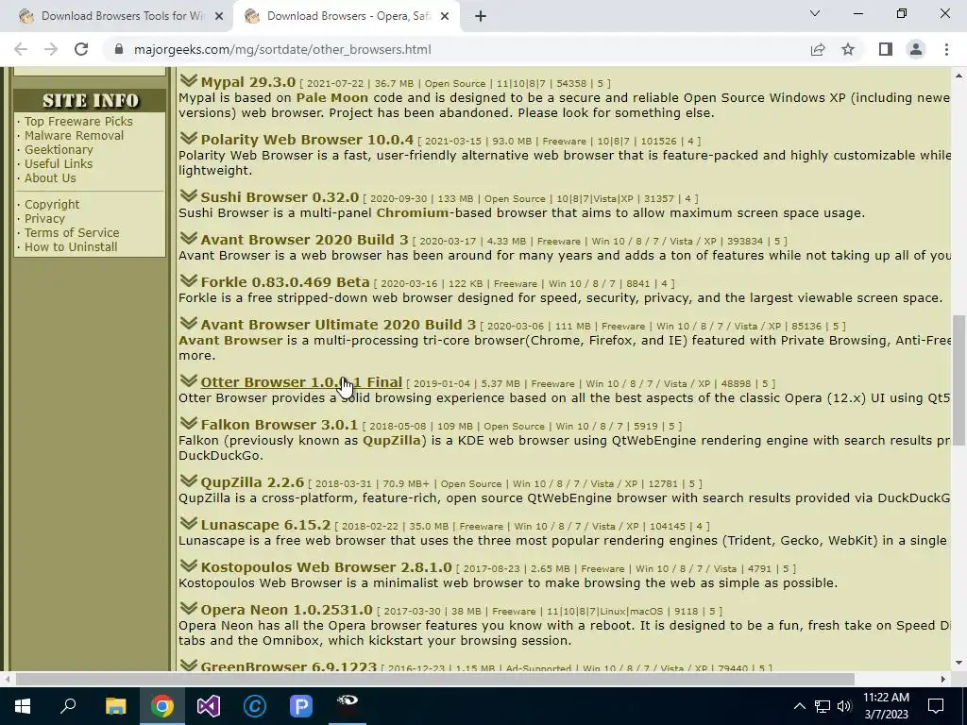Expand the Sushi Browser entry arrow

click(x=189, y=196)
